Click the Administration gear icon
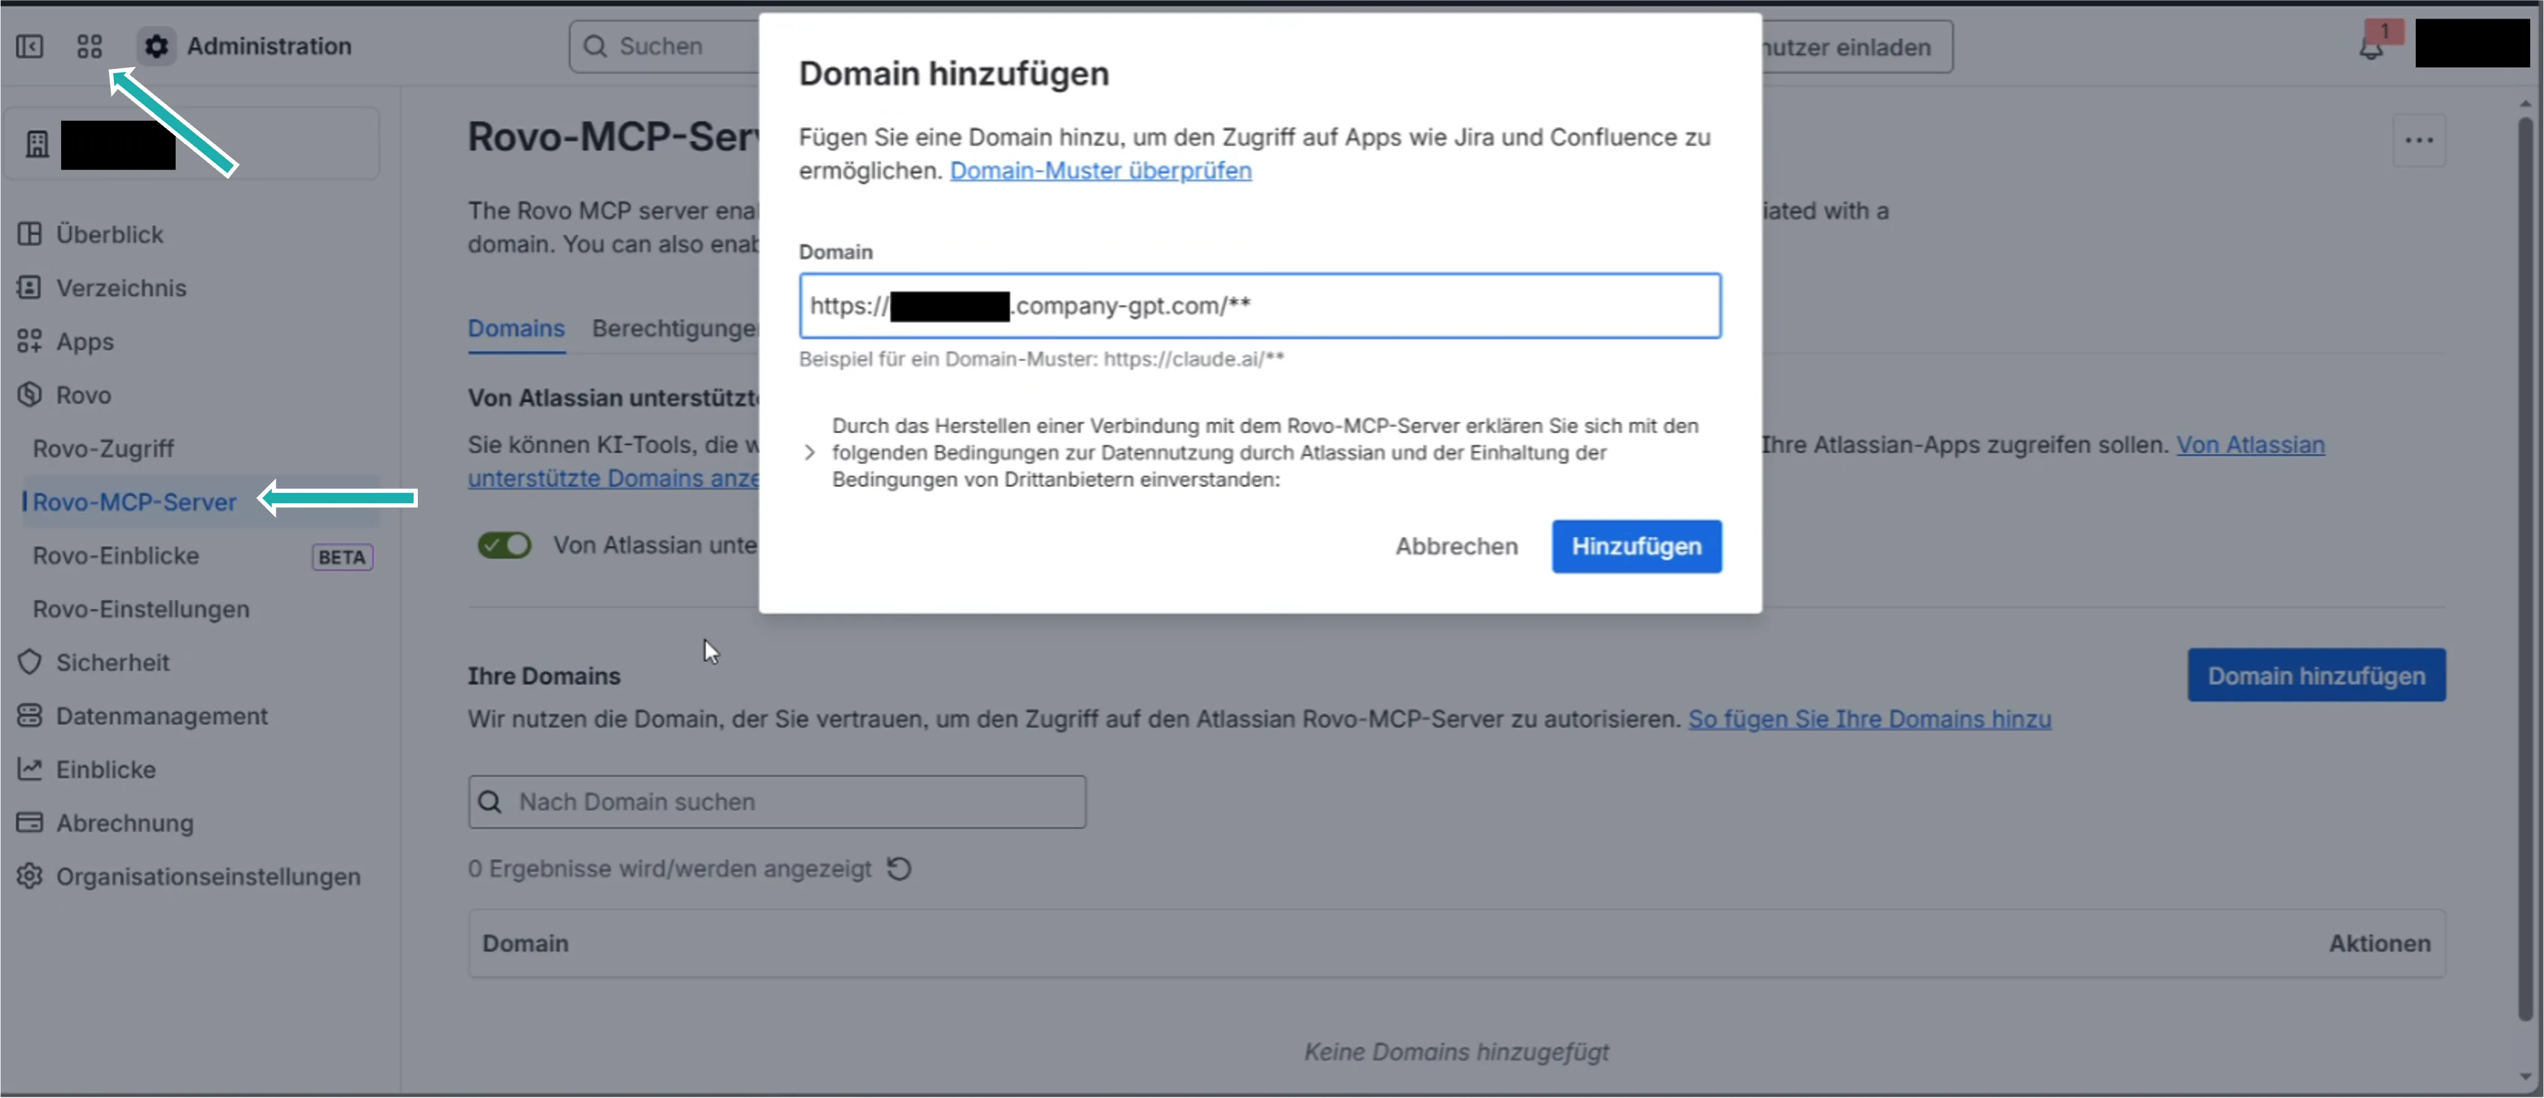 click(x=156, y=46)
